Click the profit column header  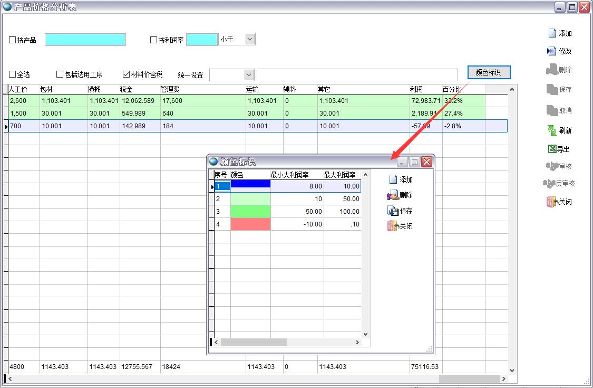tap(416, 89)
